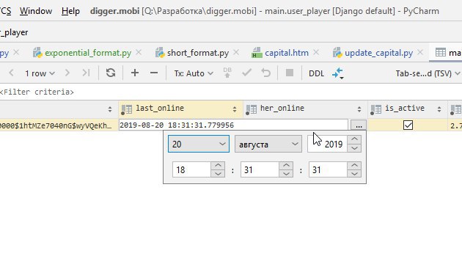462x278 pixels.
Task: Click the ellipsis button beside datetime cell
Action: 359,125
